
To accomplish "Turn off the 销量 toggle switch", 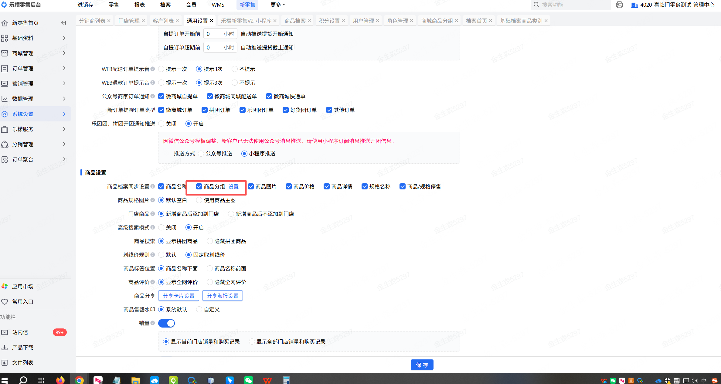I will (x=167, y=323).
